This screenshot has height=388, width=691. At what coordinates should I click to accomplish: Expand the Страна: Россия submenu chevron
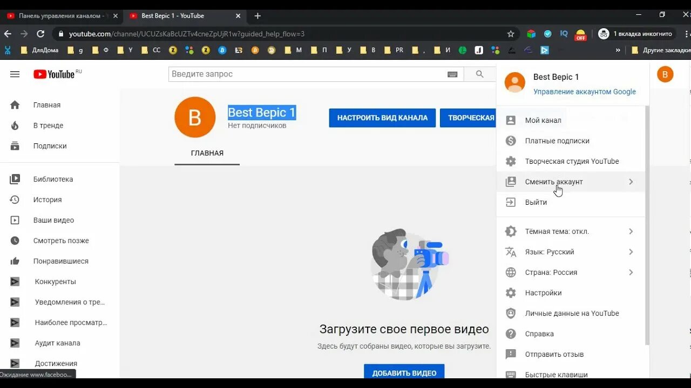631,272
